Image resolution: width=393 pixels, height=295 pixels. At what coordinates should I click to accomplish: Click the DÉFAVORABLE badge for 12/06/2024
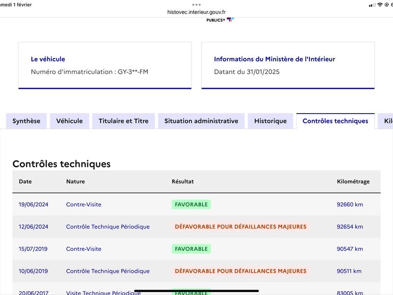click(x=241, y=227)
